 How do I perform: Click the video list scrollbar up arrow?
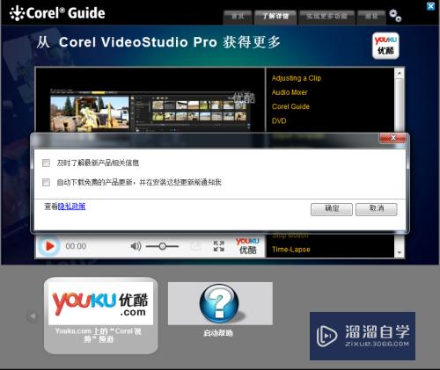[x=400, y=73]
